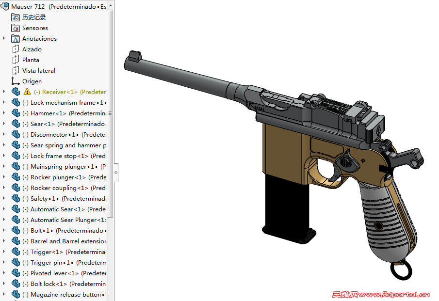The height and width of the screenshot is (301, 439).
Task: Click the panel collapse handle on splitter
Action: pyautogui.click(x=116, y=173)
